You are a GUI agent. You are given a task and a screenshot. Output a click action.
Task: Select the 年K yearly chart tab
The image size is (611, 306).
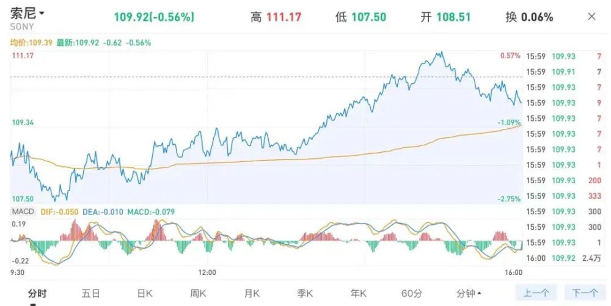tap(359, 293)
